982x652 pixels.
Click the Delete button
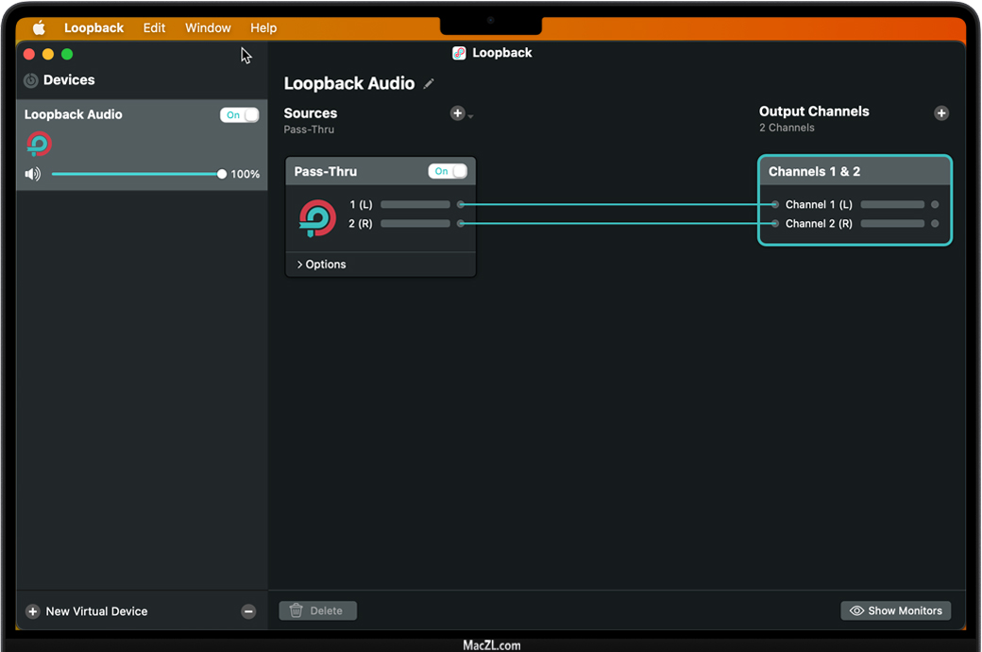(x=317, y=611)
